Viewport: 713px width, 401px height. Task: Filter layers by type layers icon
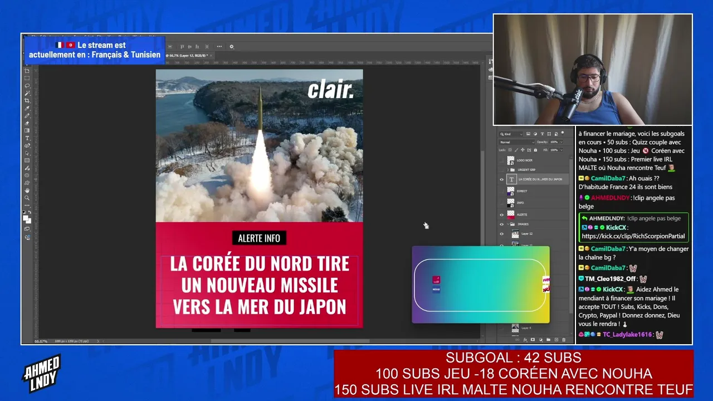click(x=542, y=134)
